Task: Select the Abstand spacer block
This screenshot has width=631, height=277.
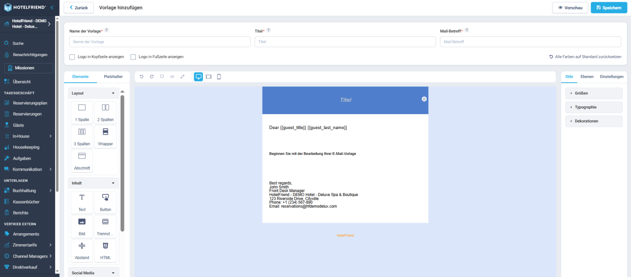Action: (82, 251)
